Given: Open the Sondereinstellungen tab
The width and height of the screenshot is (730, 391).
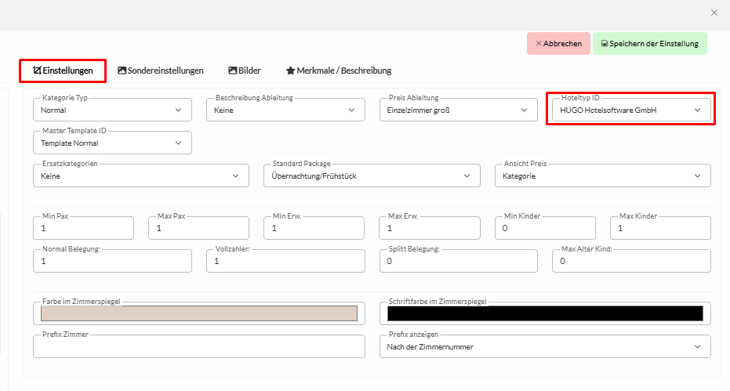Looking at the screenshot, I should pos(161,71).
